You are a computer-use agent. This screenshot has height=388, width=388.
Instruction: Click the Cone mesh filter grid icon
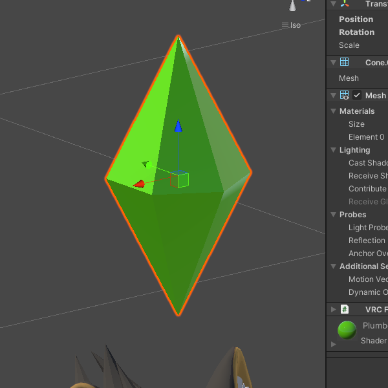(345, 62)
